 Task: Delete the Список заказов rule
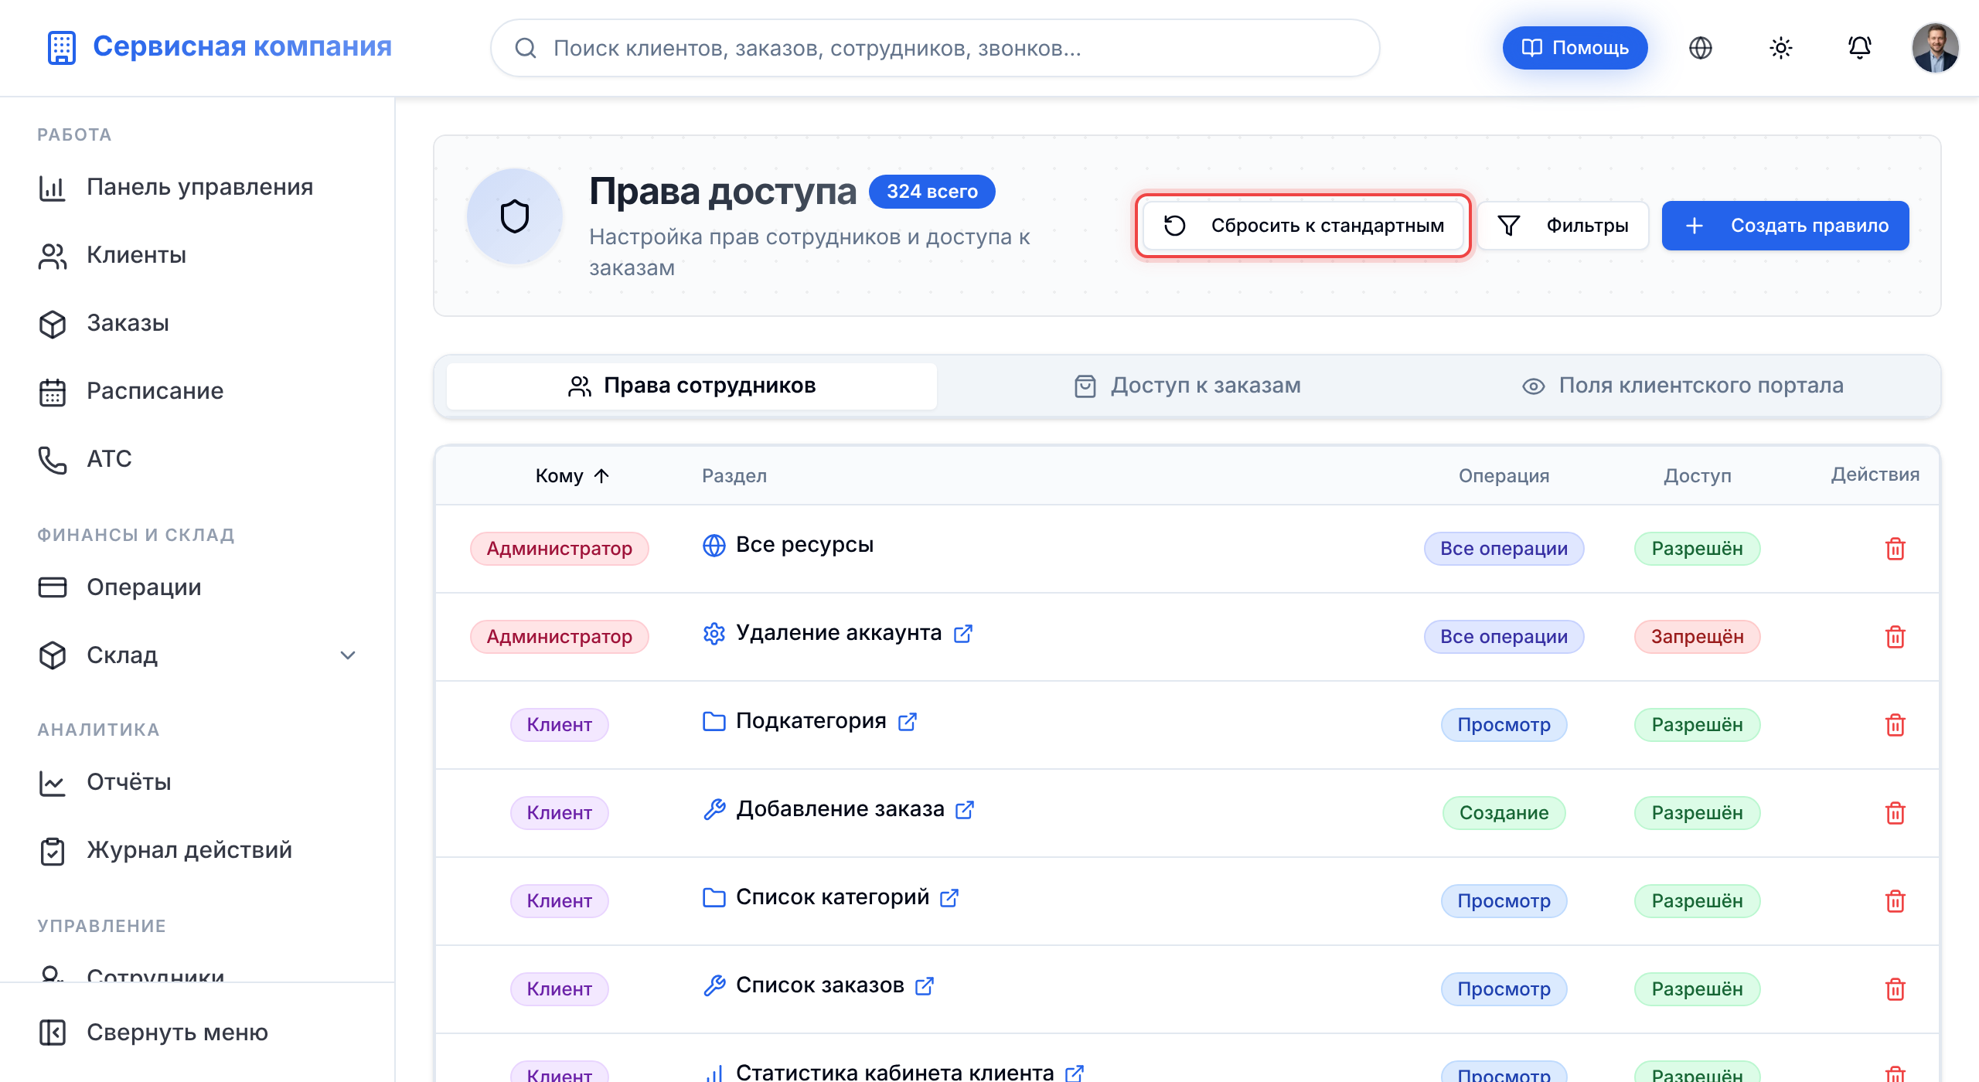1895,989
